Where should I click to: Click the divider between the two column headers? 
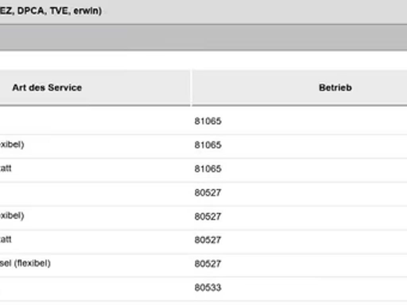191,88
